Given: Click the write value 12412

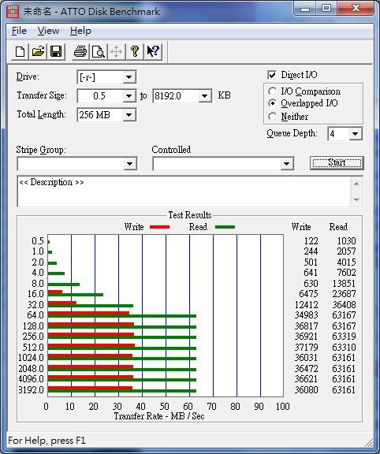Looking at the screenshot, I should 306,304.
